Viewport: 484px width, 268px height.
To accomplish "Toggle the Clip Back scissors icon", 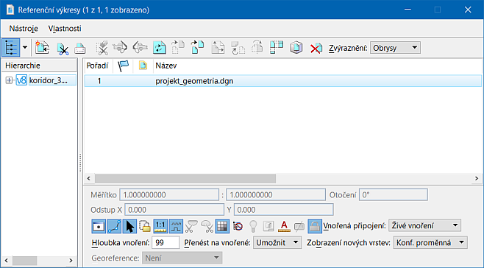I will coord(191,226).
